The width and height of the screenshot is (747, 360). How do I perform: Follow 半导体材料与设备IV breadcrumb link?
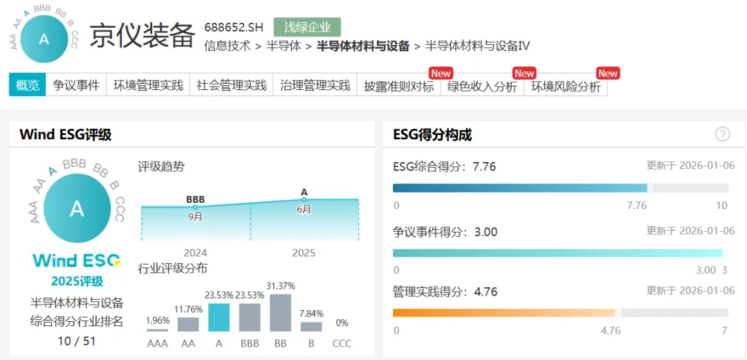coord(477,46)
